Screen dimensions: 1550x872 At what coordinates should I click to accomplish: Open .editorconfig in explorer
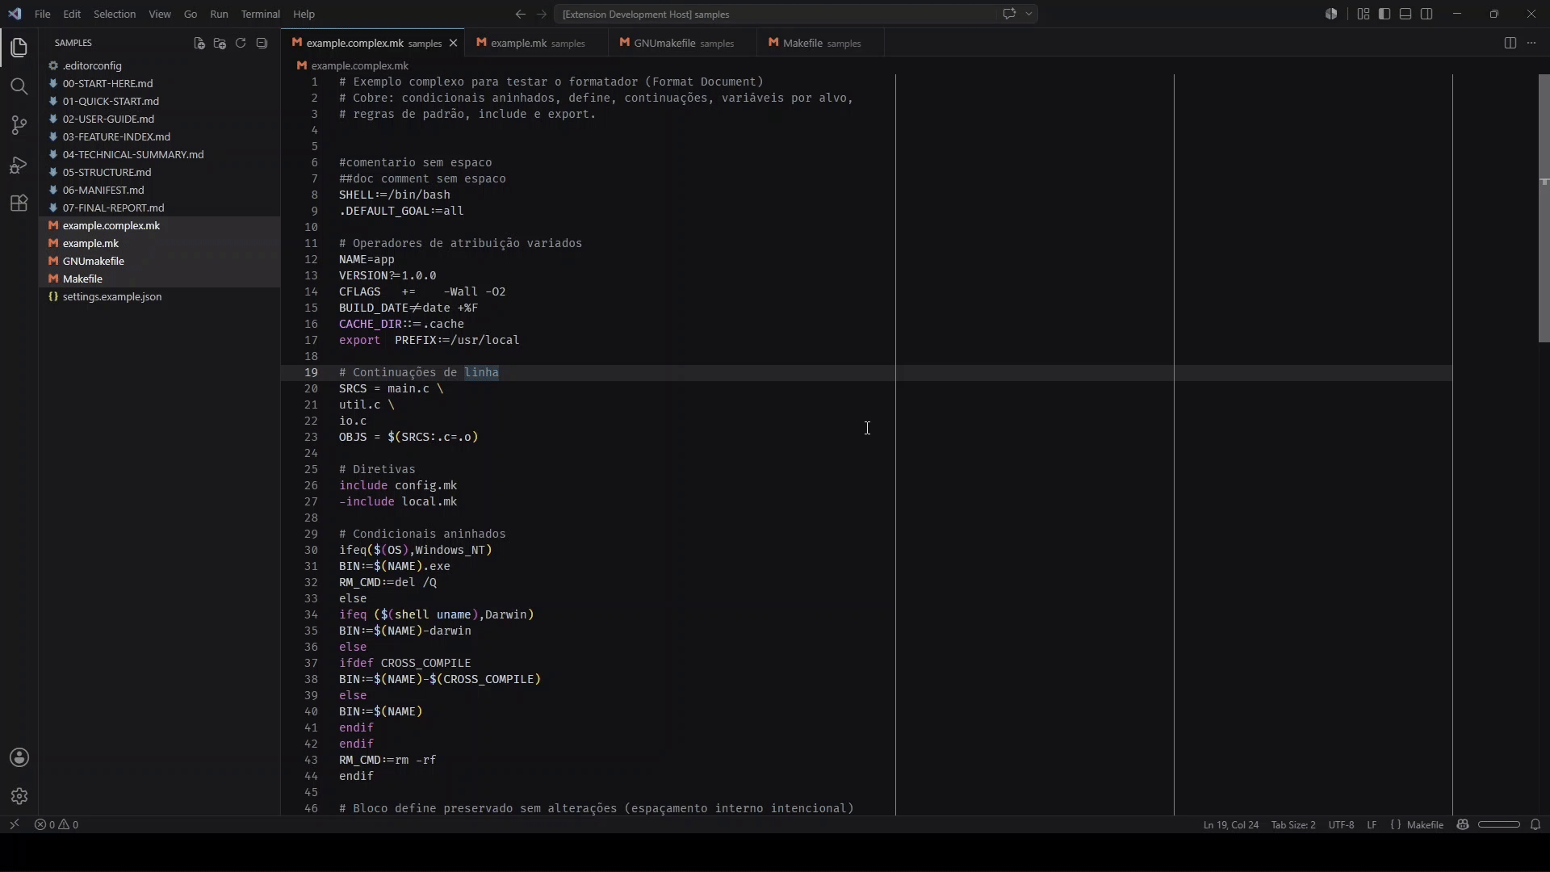pos(159,65)
